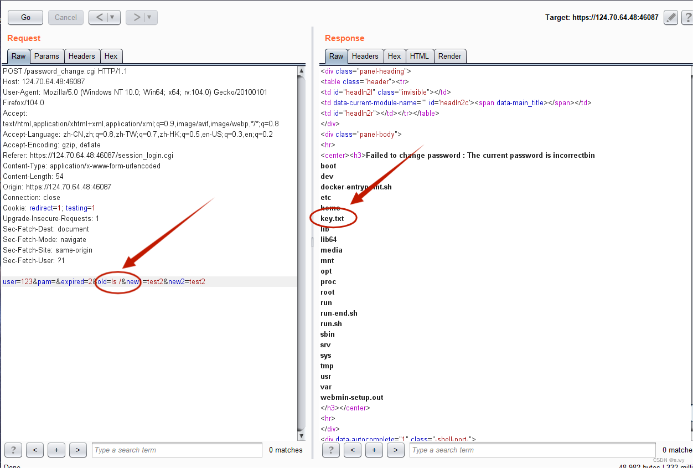693x468 pixels.
Task: Open the Response Render tab
Action: (x=450, y=56)
